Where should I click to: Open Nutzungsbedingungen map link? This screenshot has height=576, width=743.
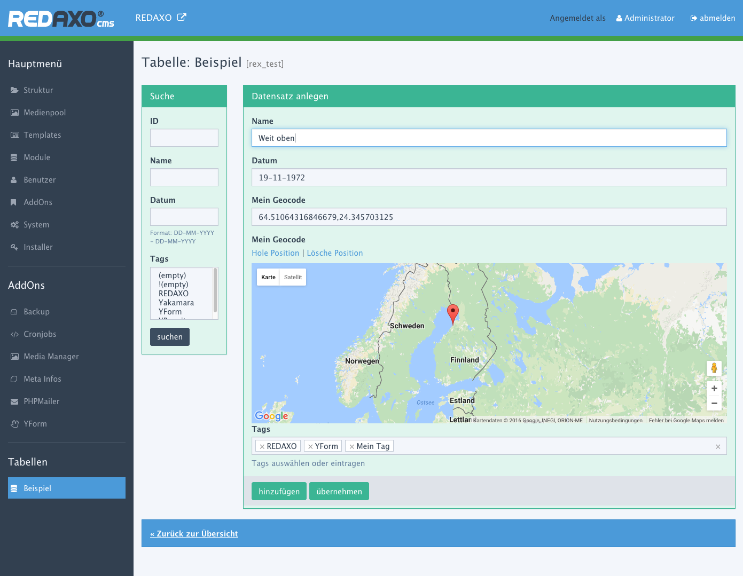[x=616, y=421]
